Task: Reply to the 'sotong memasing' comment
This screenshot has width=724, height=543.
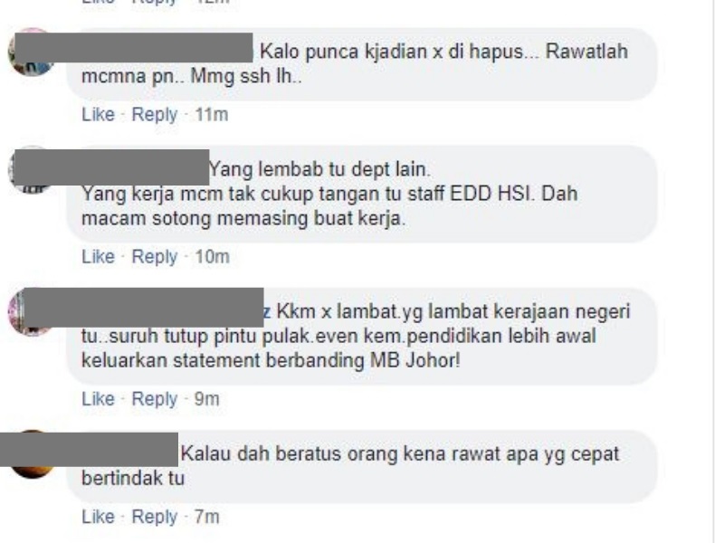Action: click(x=154, y=256)
